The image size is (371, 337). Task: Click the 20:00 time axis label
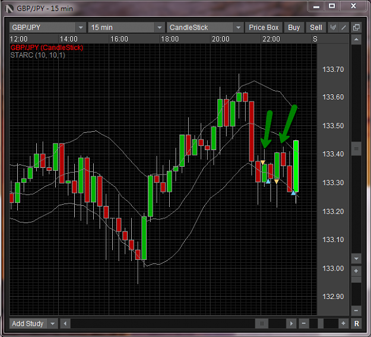pyautogui.click(x=220, y=39)
